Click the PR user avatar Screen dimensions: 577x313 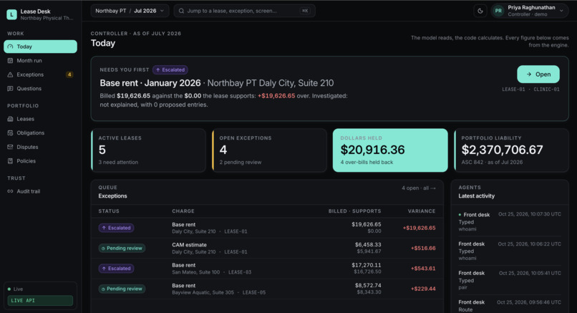click(498, 11)
